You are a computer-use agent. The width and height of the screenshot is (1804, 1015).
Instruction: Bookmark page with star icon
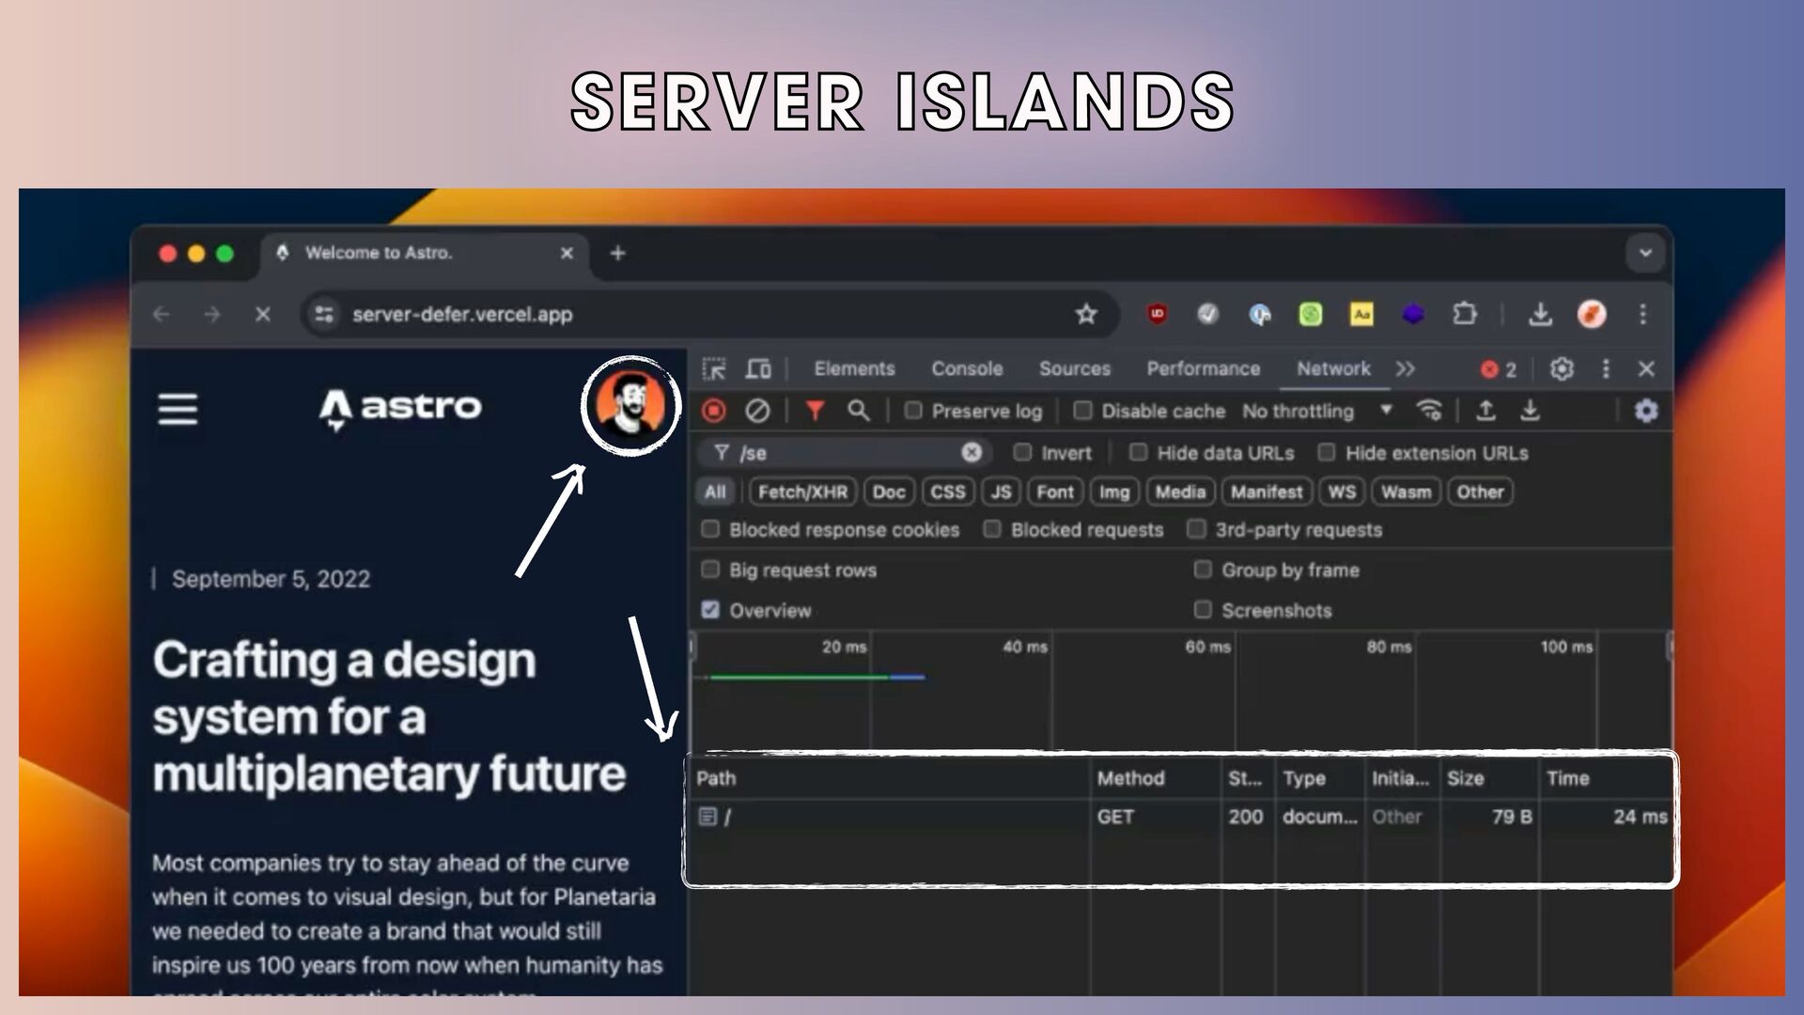pyautogui.click(x=1086, y=314)
